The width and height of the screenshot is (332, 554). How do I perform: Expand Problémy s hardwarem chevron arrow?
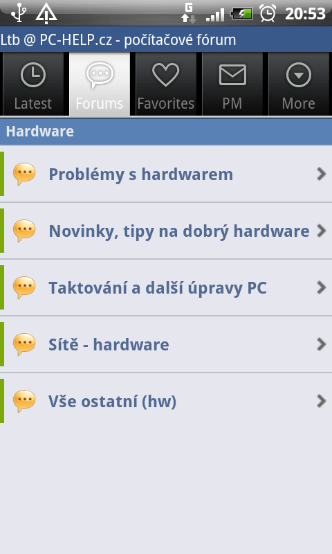pyautogui.click(x=321, y=174)
